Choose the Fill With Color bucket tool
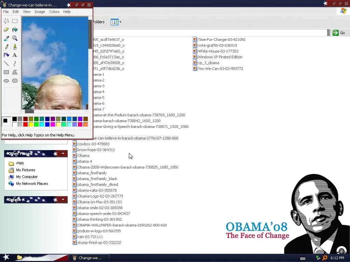This screenshot has width=350, height=262. (x=15, y=30)
